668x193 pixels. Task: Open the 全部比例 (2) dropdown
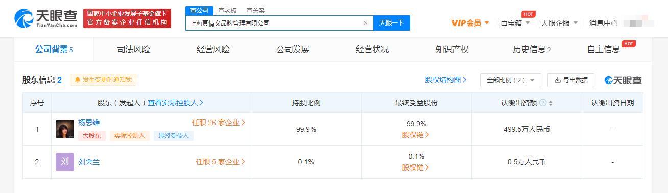coord(510,80)
